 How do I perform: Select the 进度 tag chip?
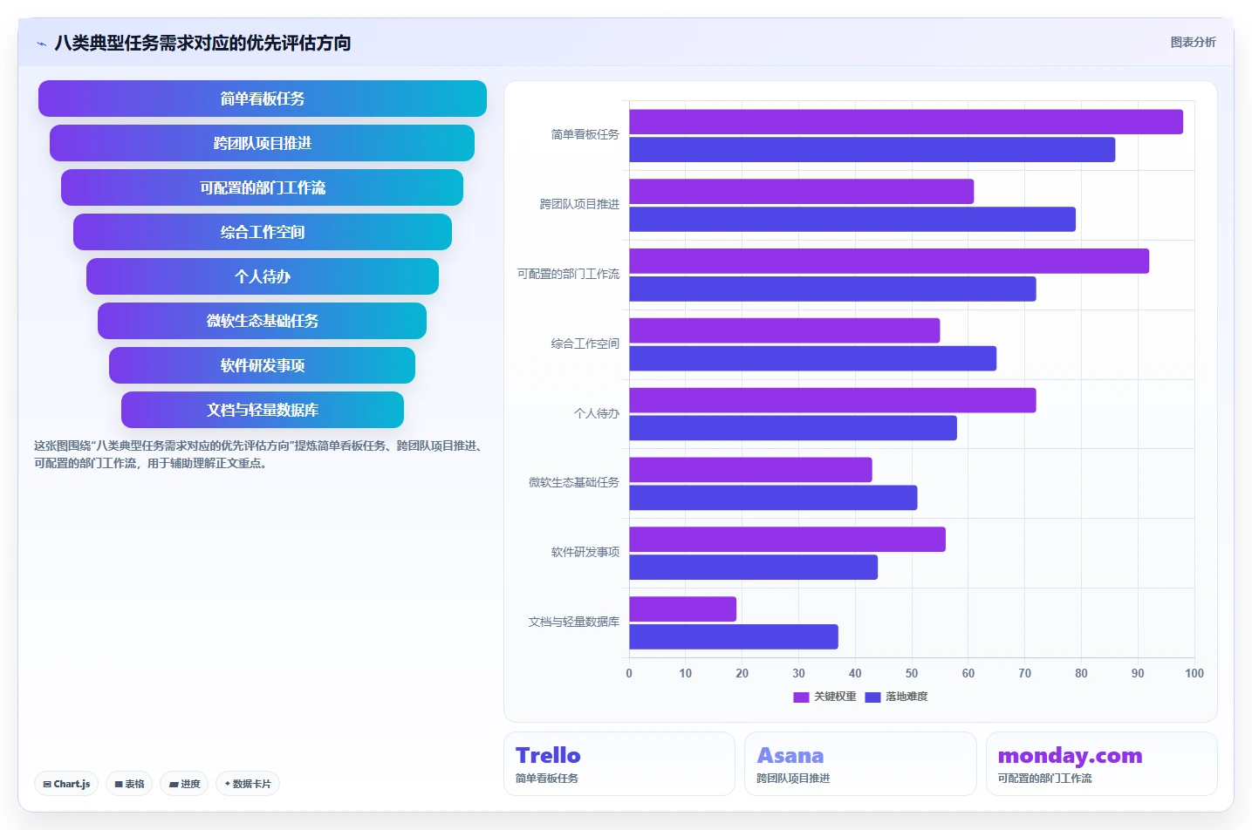click(184, 784)
